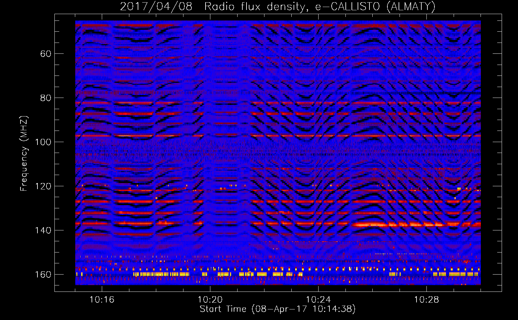This screenshot has width=518, height=320.
Task: Click the 'Frequency (MHZ)' axis label
Action: [24, 154]
